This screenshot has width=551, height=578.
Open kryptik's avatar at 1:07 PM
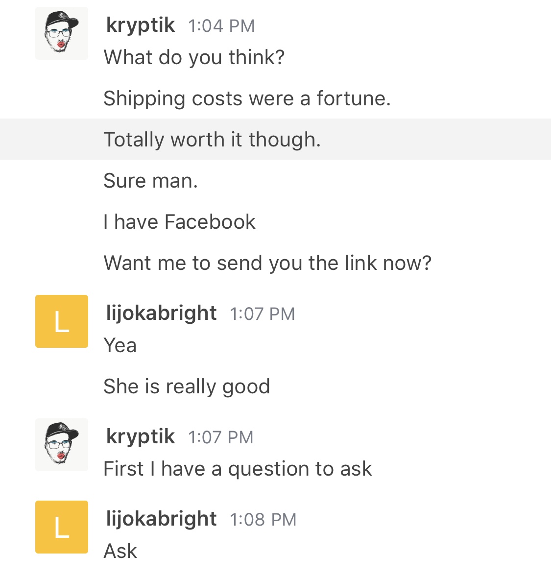[62, 445]
